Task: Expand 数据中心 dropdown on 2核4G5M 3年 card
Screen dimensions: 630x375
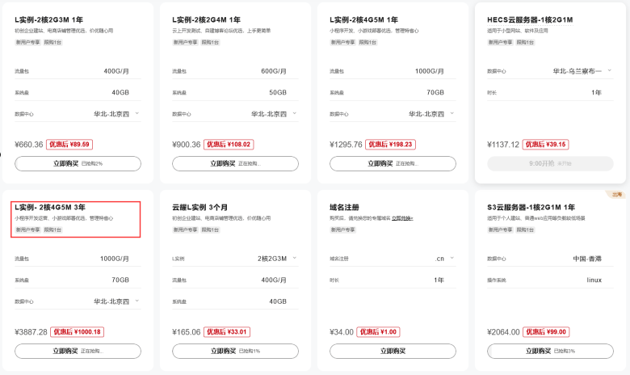Action: coord(116,301)
